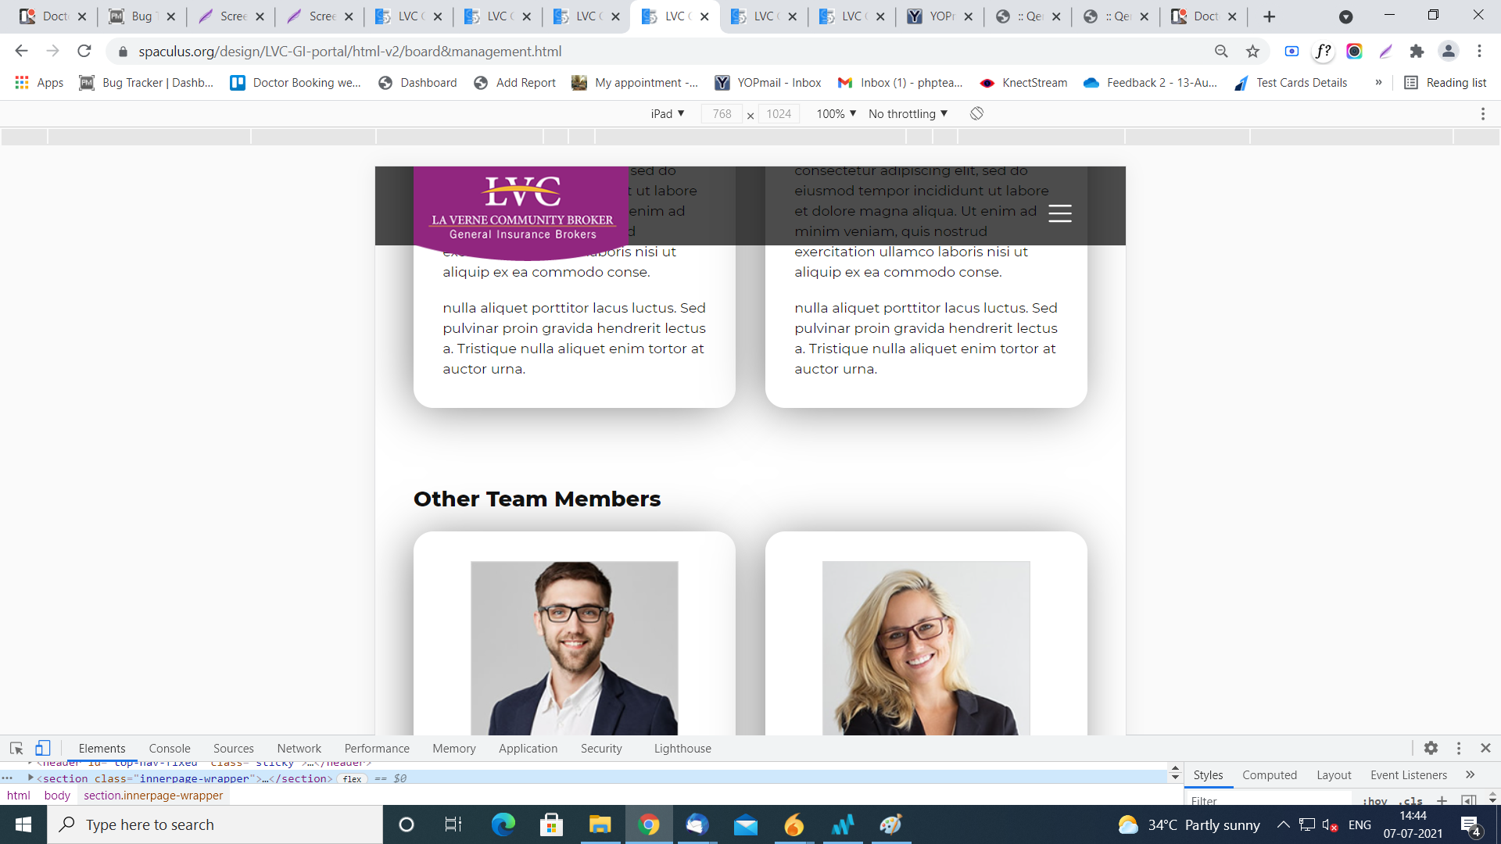Reload the current page

(x=84, y=52)
